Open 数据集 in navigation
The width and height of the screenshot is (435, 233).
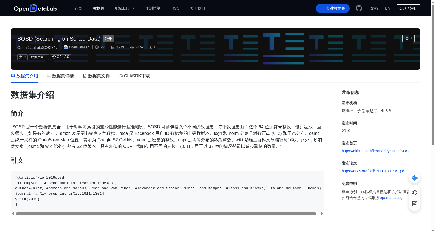click(x=98, y=8)
